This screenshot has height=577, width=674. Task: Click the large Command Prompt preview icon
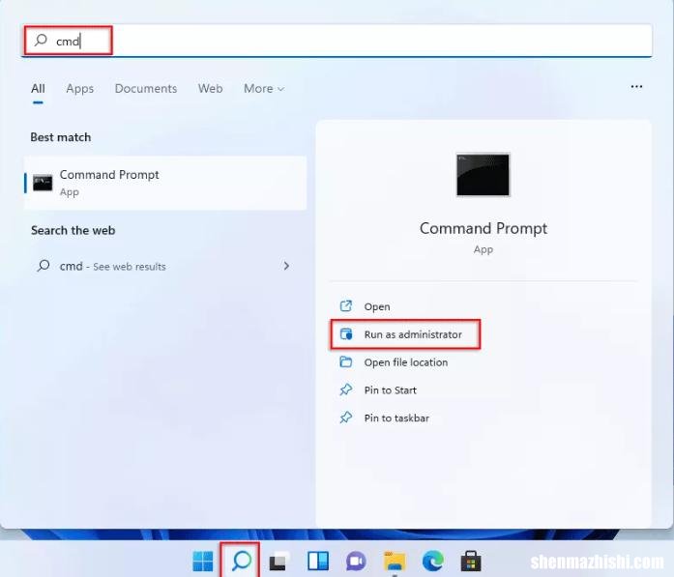(484, 174)
